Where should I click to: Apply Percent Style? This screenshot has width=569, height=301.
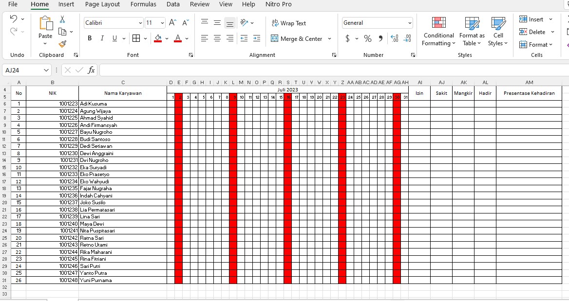368,38
